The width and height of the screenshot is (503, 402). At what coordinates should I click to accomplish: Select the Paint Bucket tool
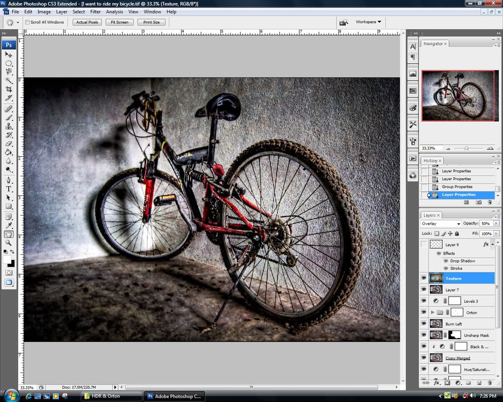click(9, 153)
